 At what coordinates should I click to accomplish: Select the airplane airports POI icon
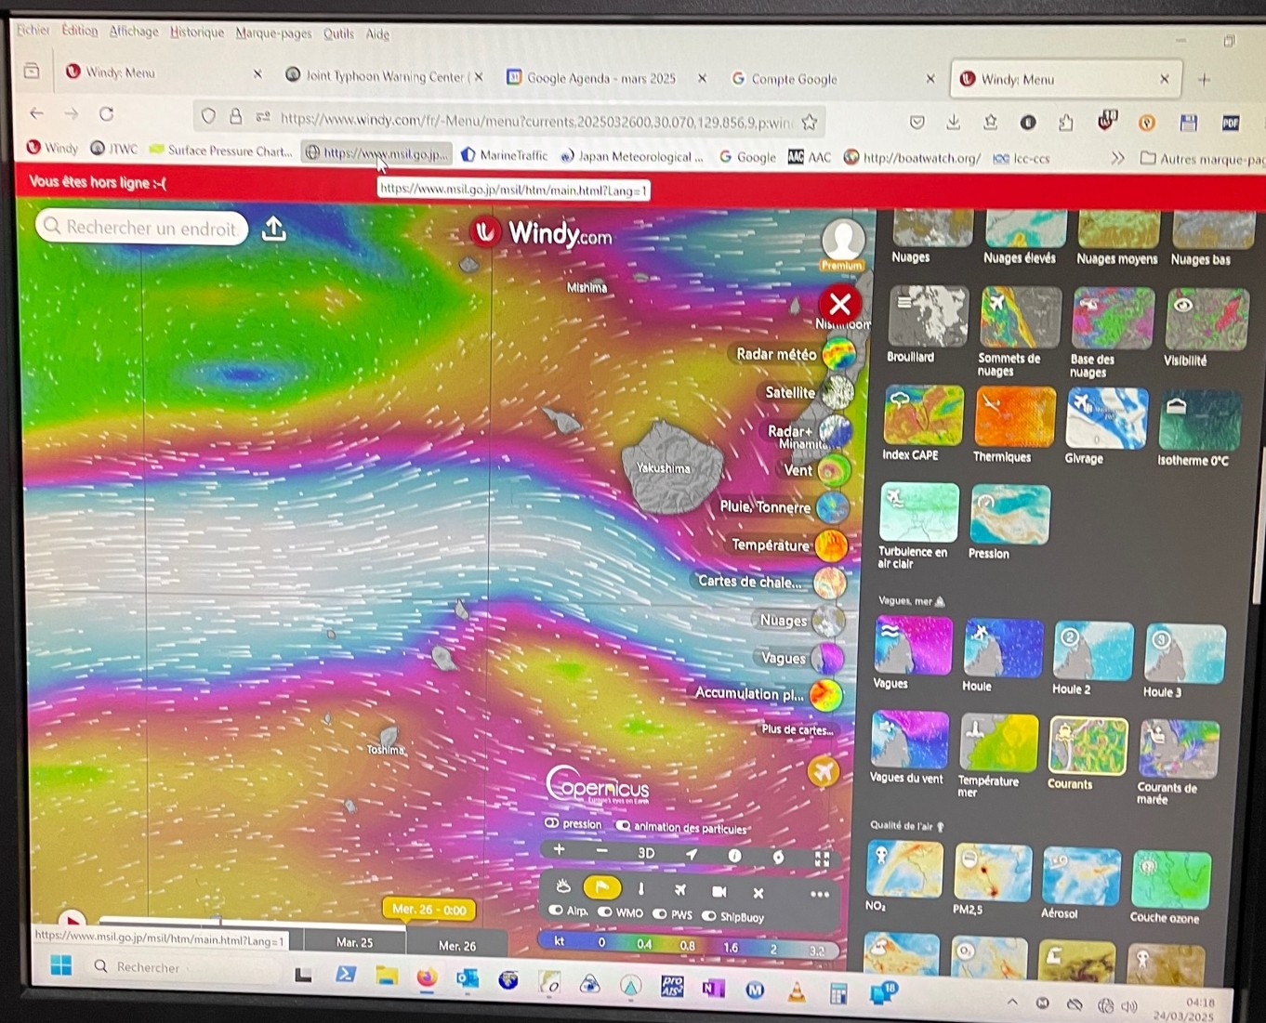point(679,890)
